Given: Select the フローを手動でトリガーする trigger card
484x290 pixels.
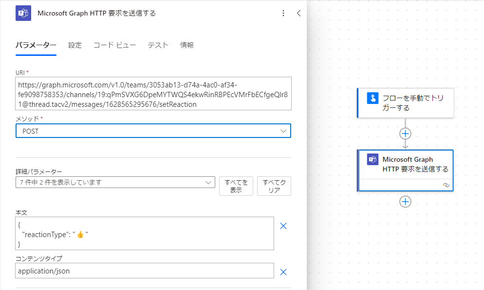Looking at the screenshot, I should (405, 103).
